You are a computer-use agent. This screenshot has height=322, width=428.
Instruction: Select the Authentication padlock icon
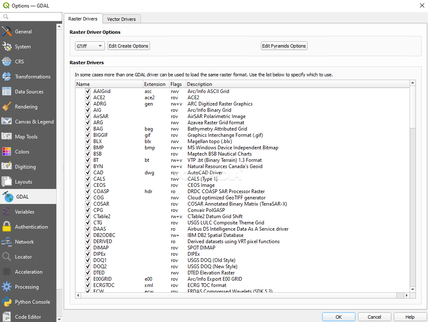(x=7, y=226)
